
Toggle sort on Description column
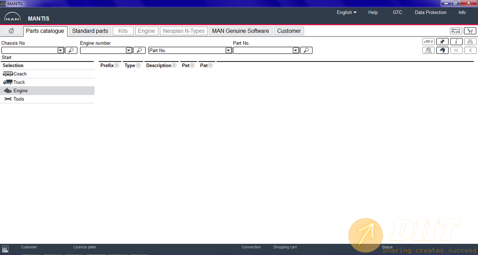[174, 66]
